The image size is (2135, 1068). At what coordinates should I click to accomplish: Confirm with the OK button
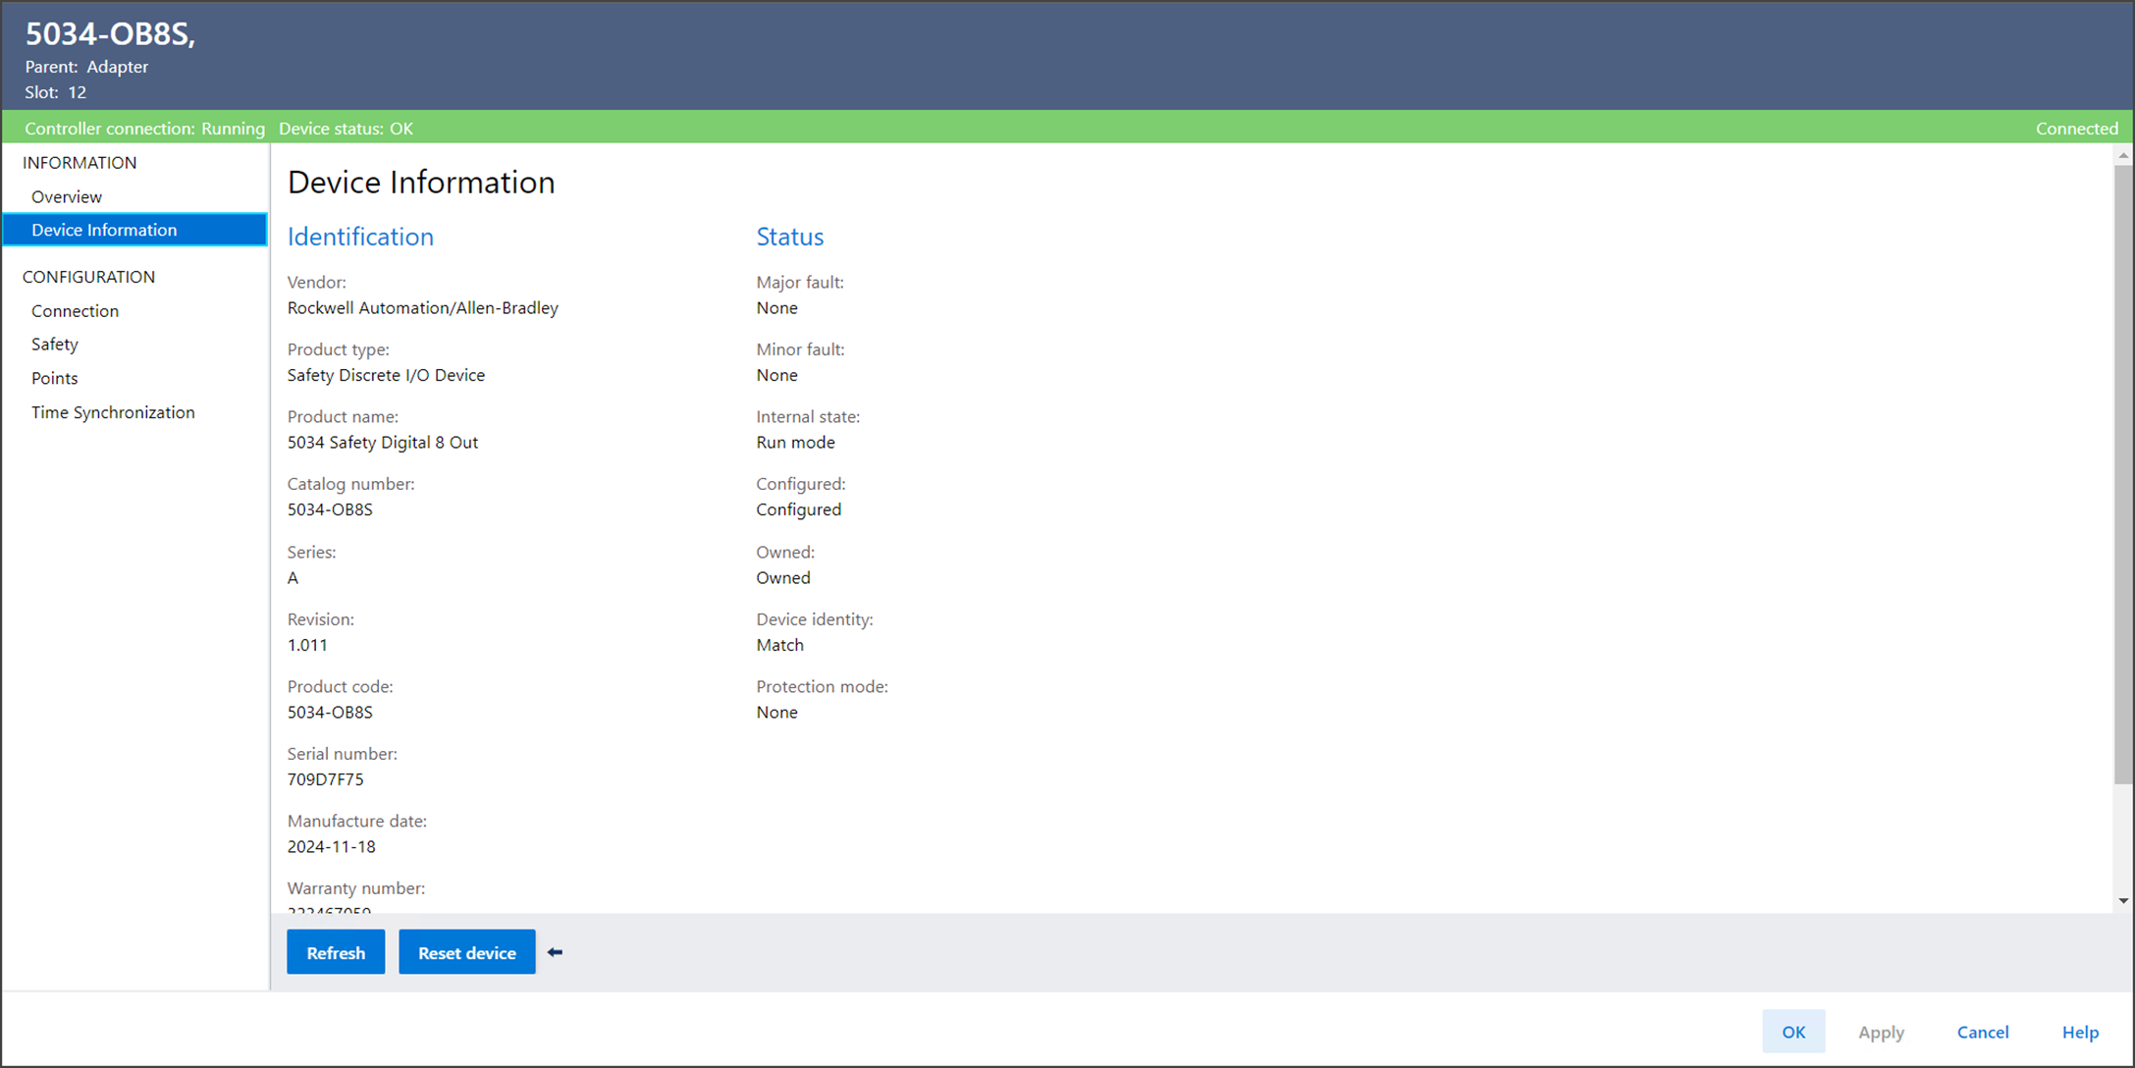tap(1793, 1032)
